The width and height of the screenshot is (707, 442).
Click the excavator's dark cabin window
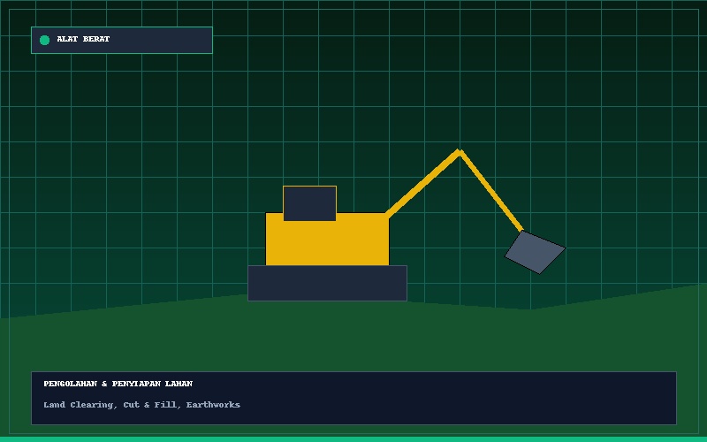click(x=310, y=203)
